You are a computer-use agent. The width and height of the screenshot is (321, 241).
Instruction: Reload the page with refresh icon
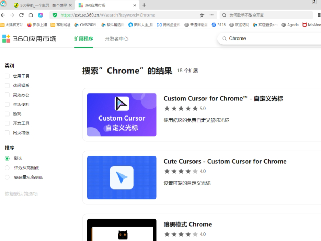click(22, 15)
